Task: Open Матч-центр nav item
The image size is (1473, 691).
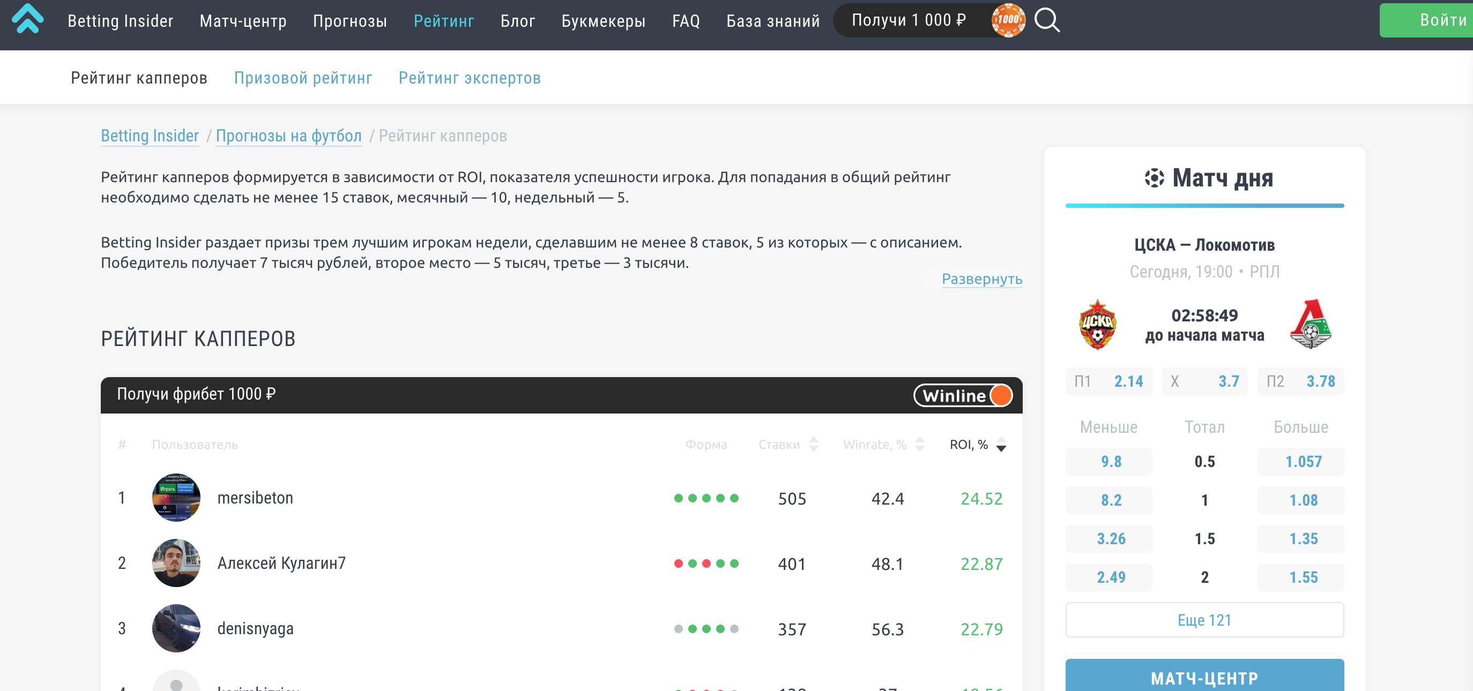Action: pos(243,21)
